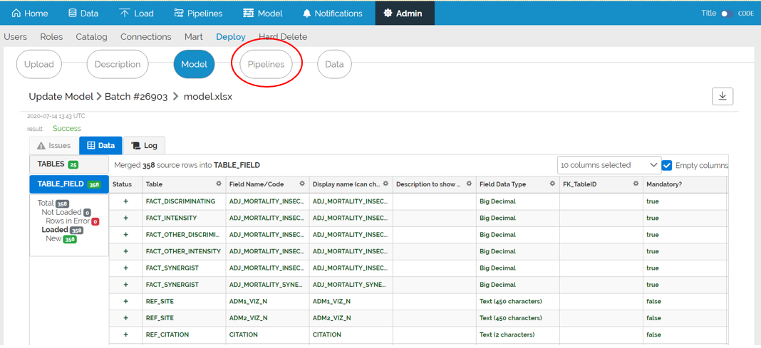
Task: Select the Deploy admin sub-tab
Action: point(231,37)
